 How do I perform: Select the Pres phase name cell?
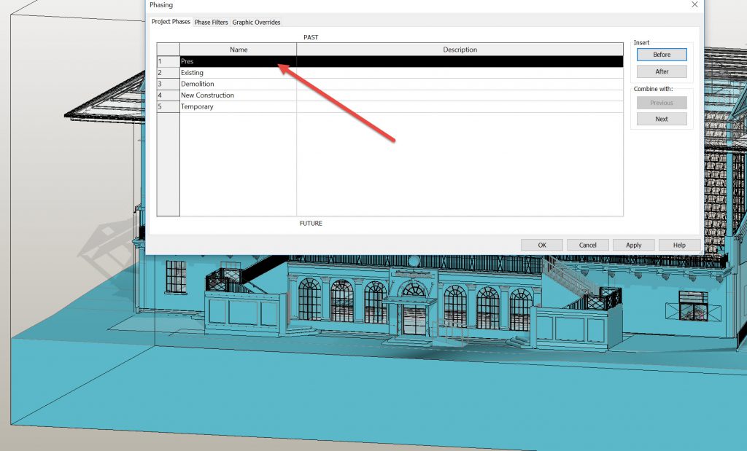[238, 62]
